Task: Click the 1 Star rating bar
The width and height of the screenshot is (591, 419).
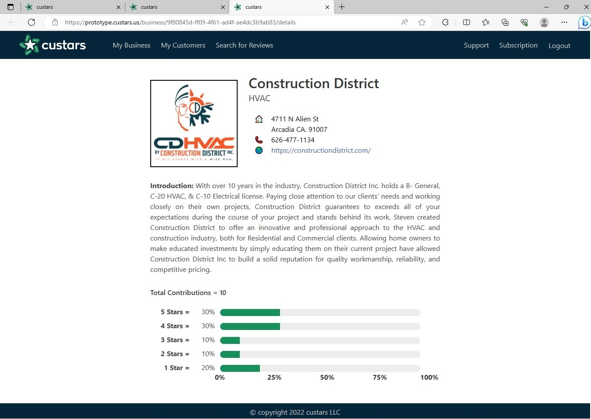Action: pyautogui.click(x=320, y=368)
